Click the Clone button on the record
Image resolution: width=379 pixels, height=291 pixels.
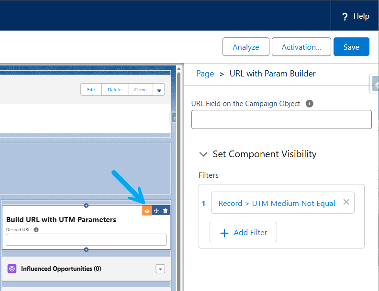[140, 89]
